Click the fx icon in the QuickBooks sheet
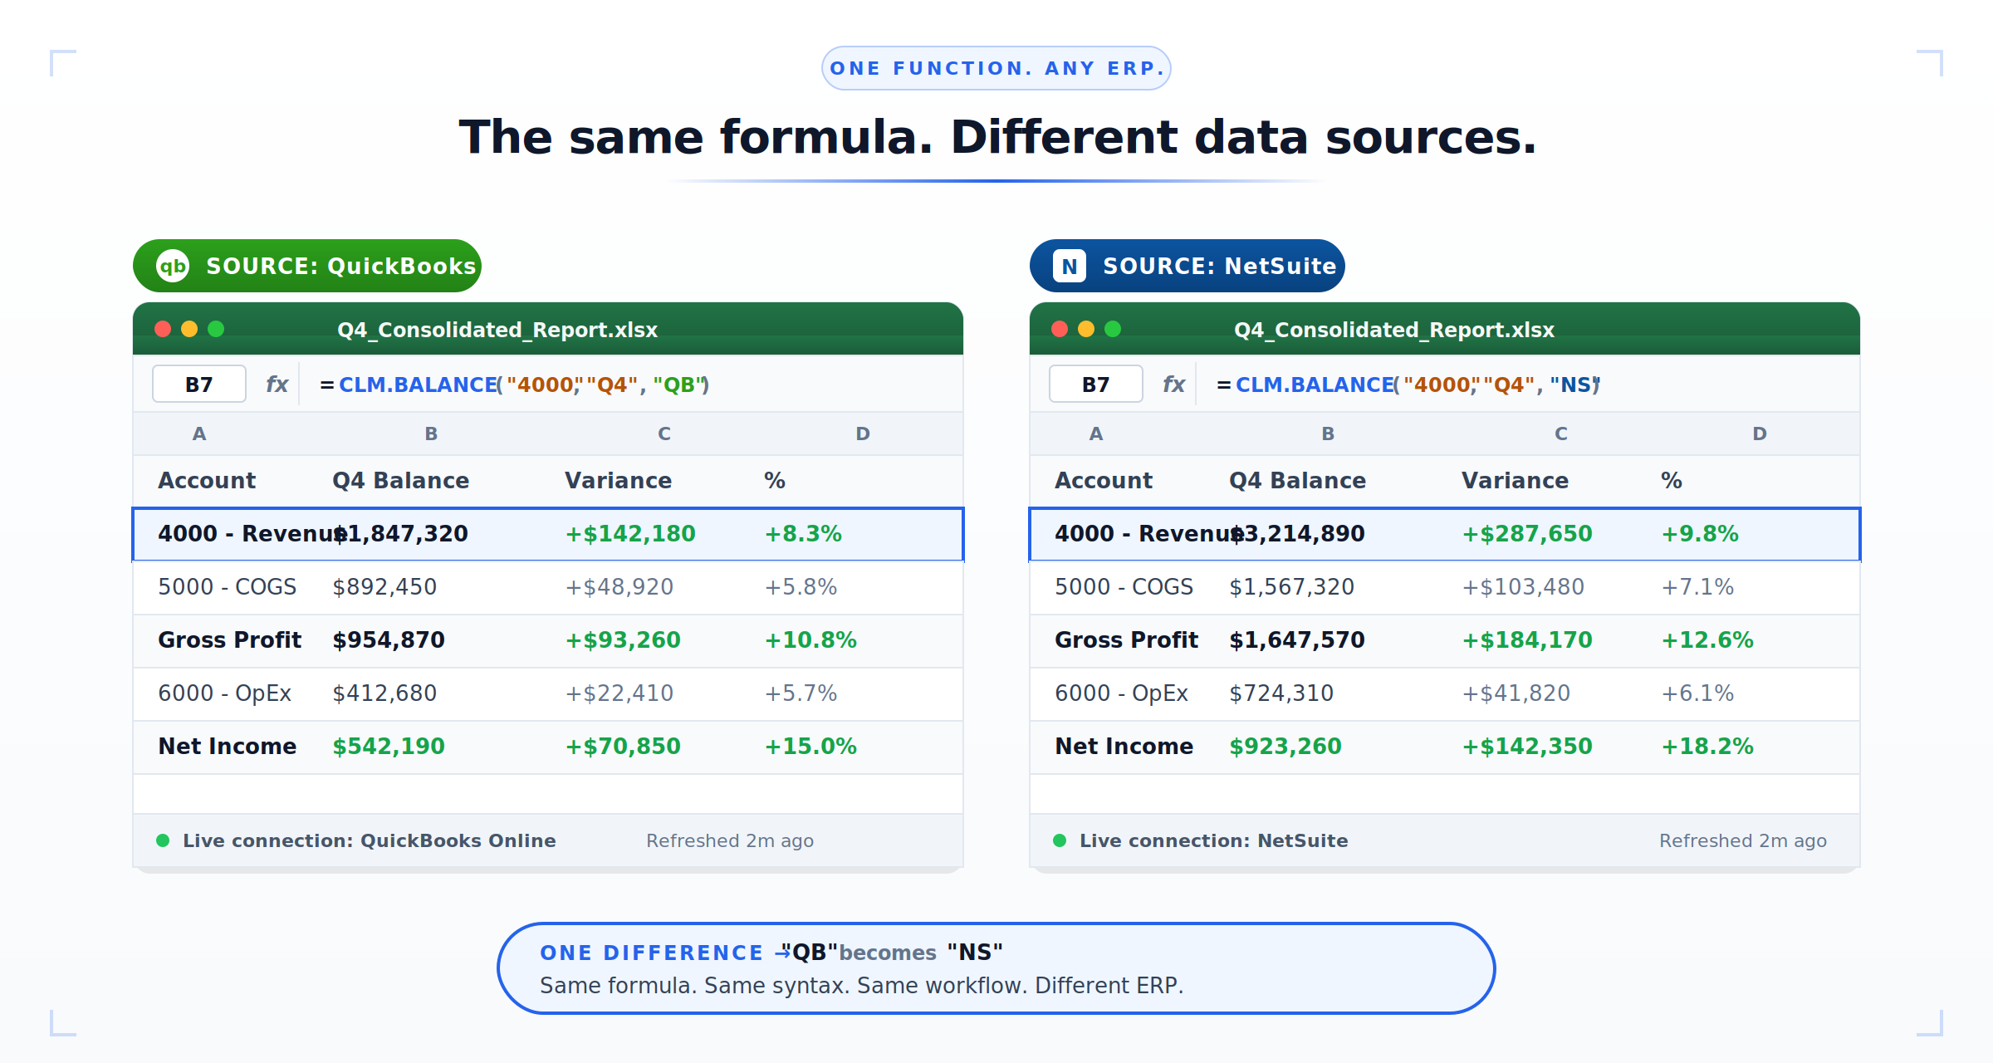 click(x=277, y=384)
